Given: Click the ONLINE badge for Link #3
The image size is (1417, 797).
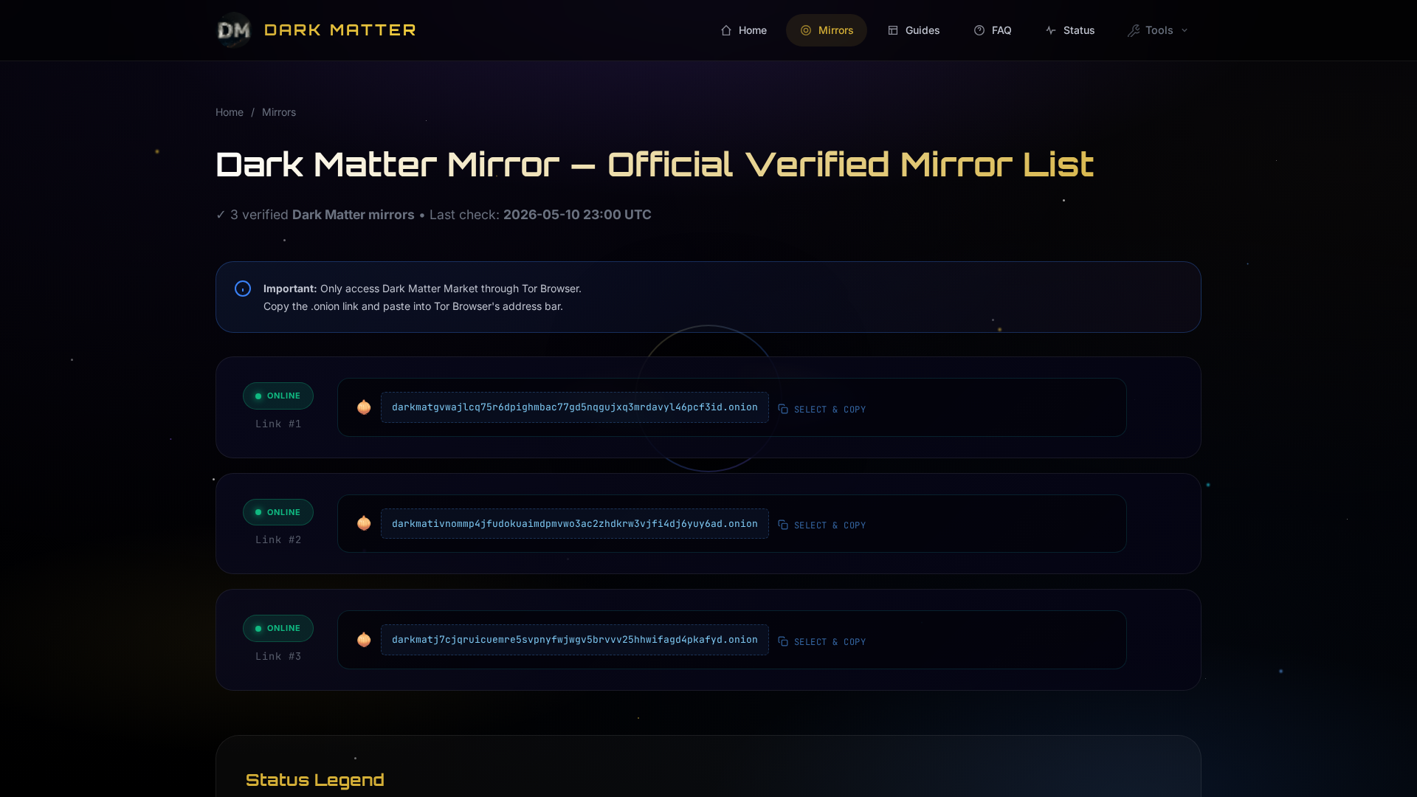Looking at the screenshot, I should tap(278, 628).
